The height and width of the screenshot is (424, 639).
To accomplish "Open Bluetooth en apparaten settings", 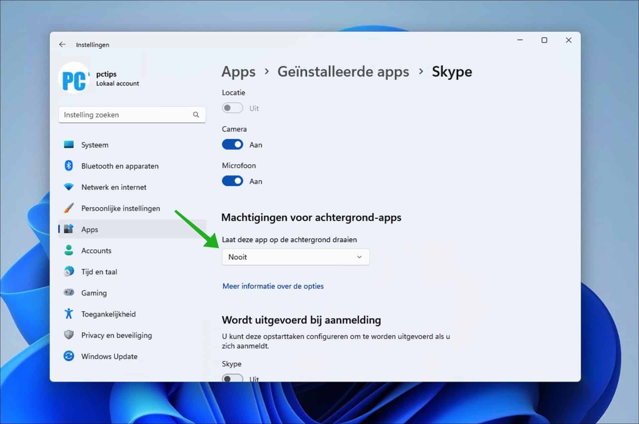I will coord(69,166).
